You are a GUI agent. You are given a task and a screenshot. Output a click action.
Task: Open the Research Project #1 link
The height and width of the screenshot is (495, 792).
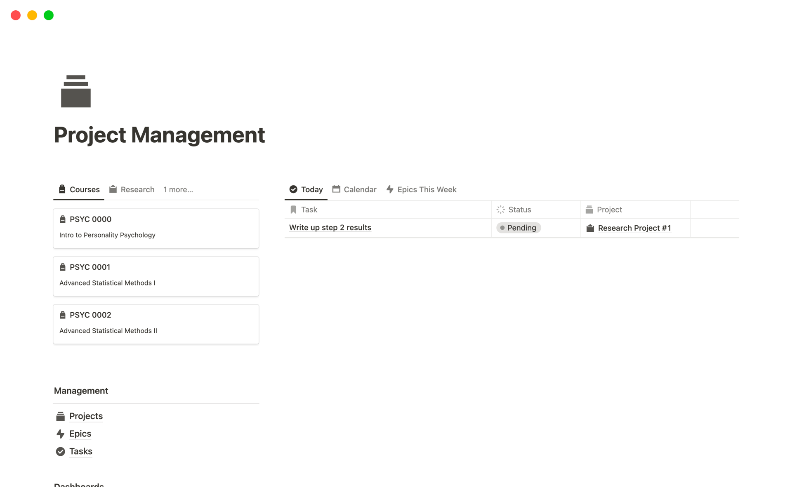click(634, 228)
